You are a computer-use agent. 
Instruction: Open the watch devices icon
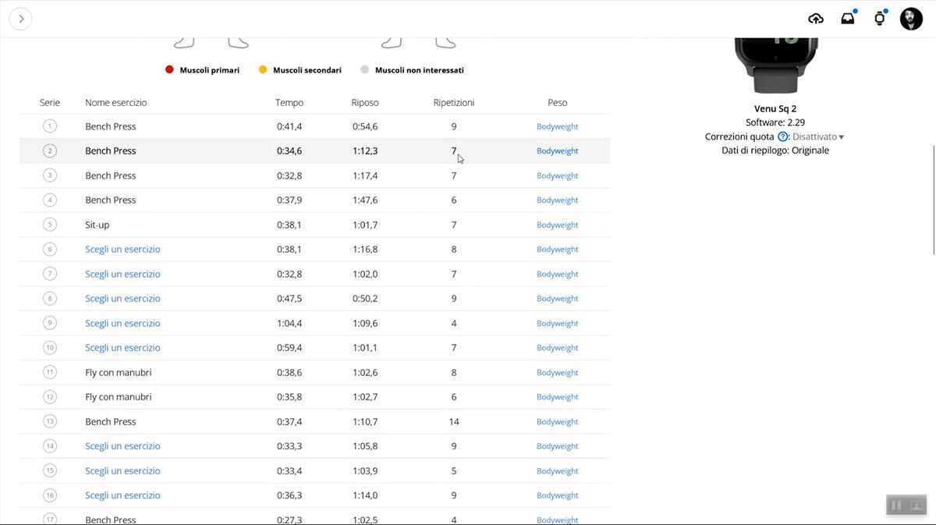coord(880,19)
